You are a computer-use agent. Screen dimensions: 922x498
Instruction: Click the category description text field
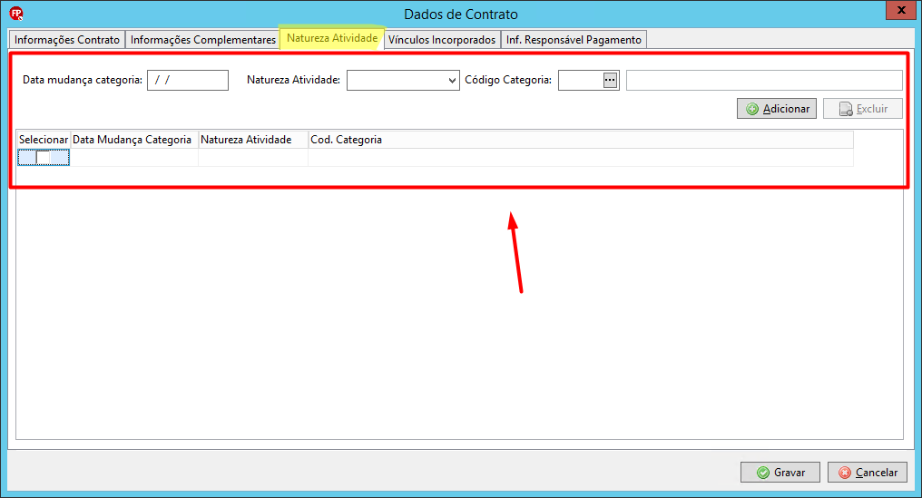(x=764, y=81)
